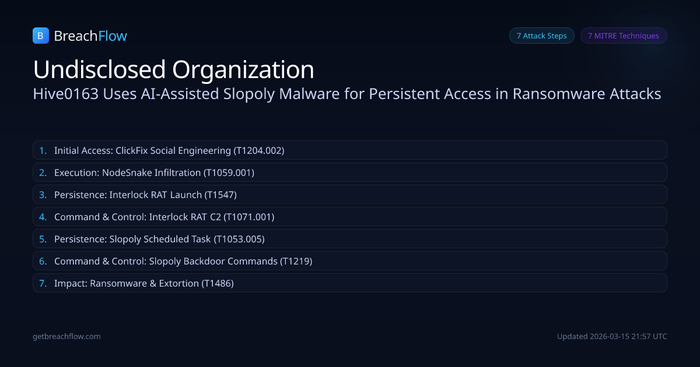Viewport: 700px width, 367px height.
Task: Select the 7 Attack Steps badge
Action: [541, 36]
